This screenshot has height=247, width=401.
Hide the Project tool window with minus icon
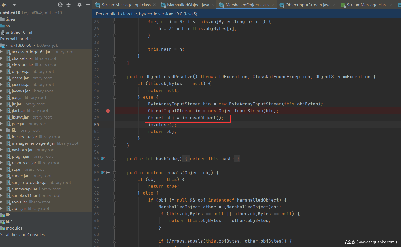click(x=88, y=5)
